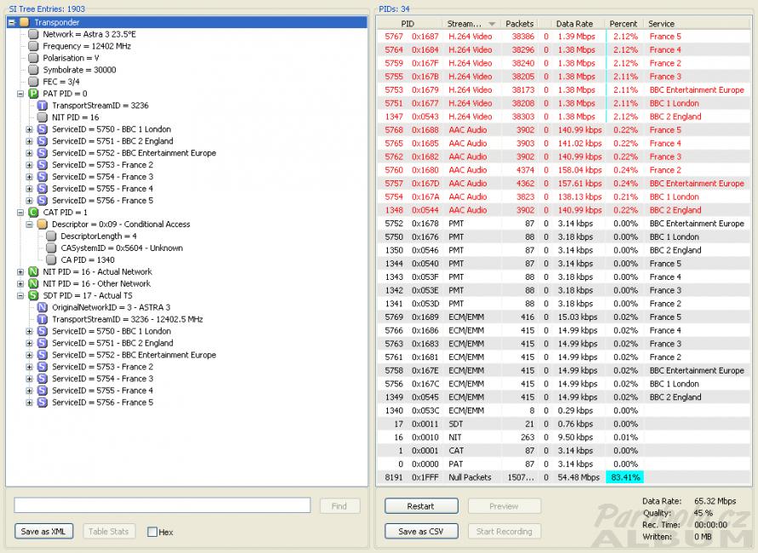Click the ServiceID 5754 icon under SDT

[43, 379]
